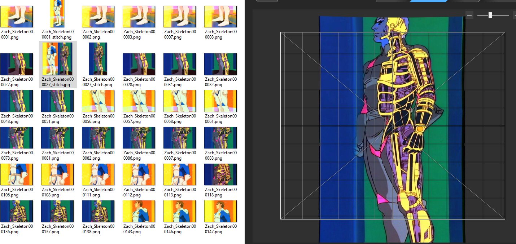Select the file Zach_Skeleton000137.png
The image size is (516, 244).
pyautogui.click(x=58, y=217)
